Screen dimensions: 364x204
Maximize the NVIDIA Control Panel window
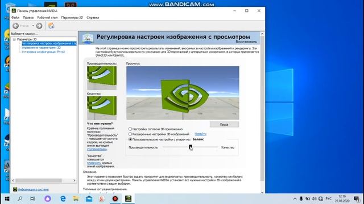246,11
